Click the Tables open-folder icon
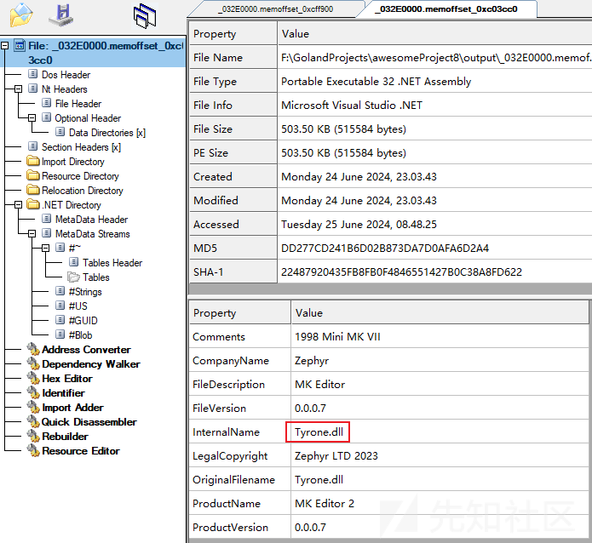This screenshot has width=592, height=543. [x=73, y=277]
